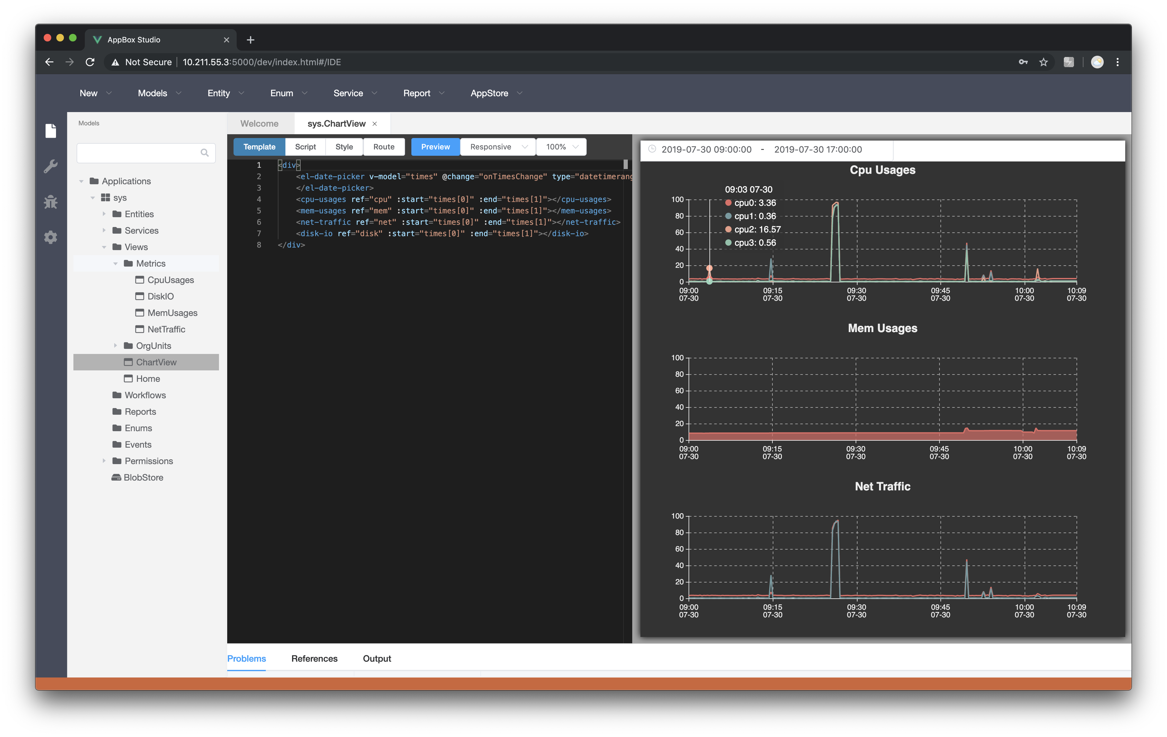Open the 100% zoom dropdown
The height and width of the screenshot is (737, 1167).
[561, 147]
